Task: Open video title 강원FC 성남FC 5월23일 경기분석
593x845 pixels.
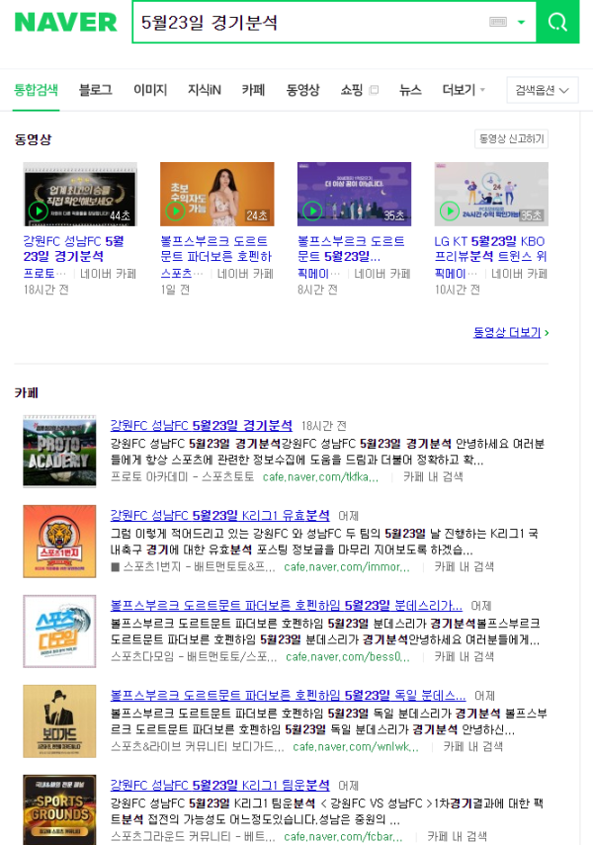Action: coord(74,248)
